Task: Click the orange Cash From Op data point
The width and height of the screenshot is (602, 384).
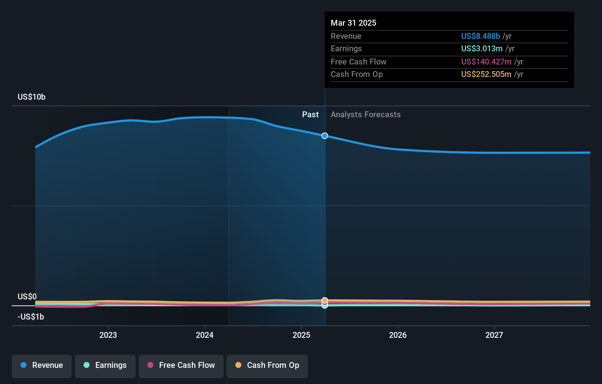Action: pos(325,300)
